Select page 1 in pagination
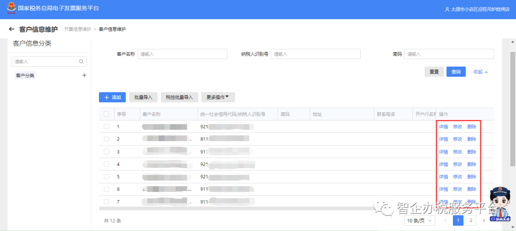516x231 pixels. [x=458, y=221]
